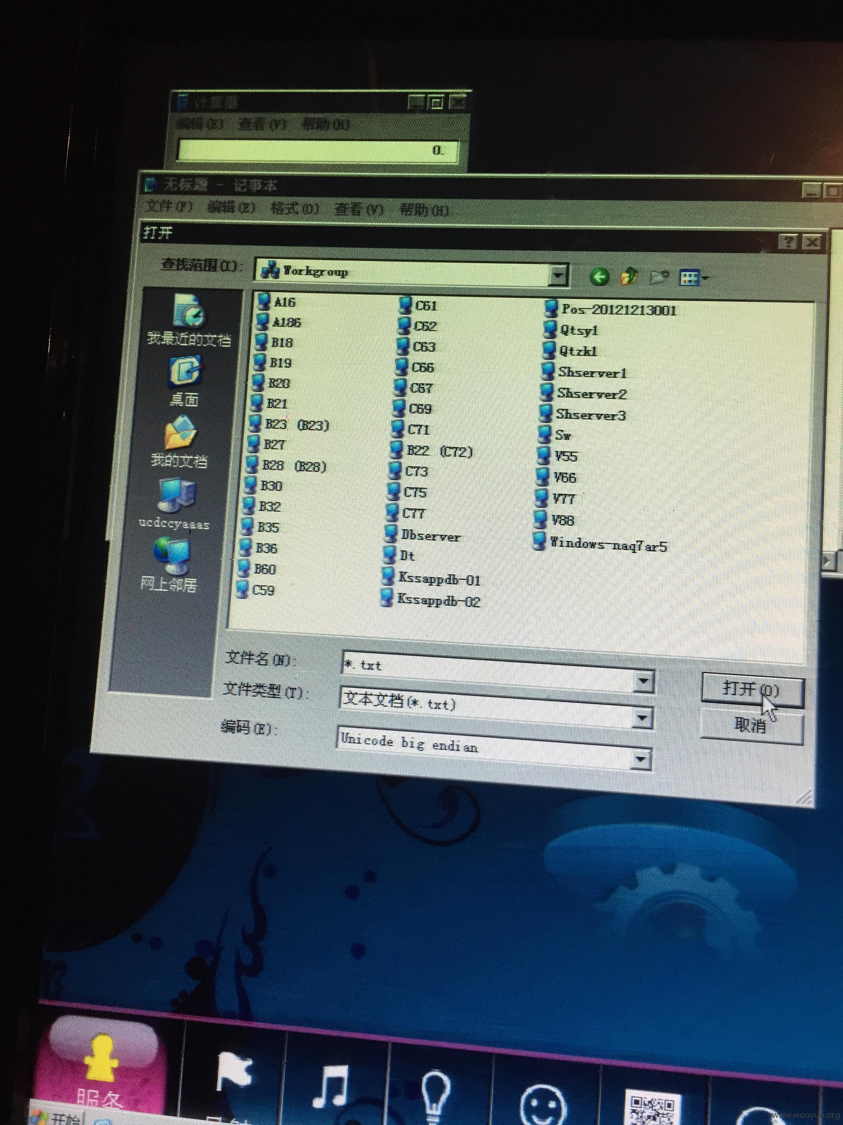Viewport: 843px width, 1125px height.
Task: Select computer C77
Action: 406,513
